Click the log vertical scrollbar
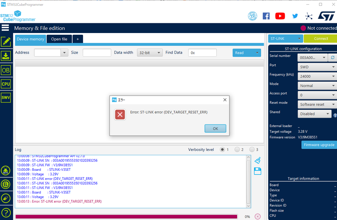 coord(248,182)
